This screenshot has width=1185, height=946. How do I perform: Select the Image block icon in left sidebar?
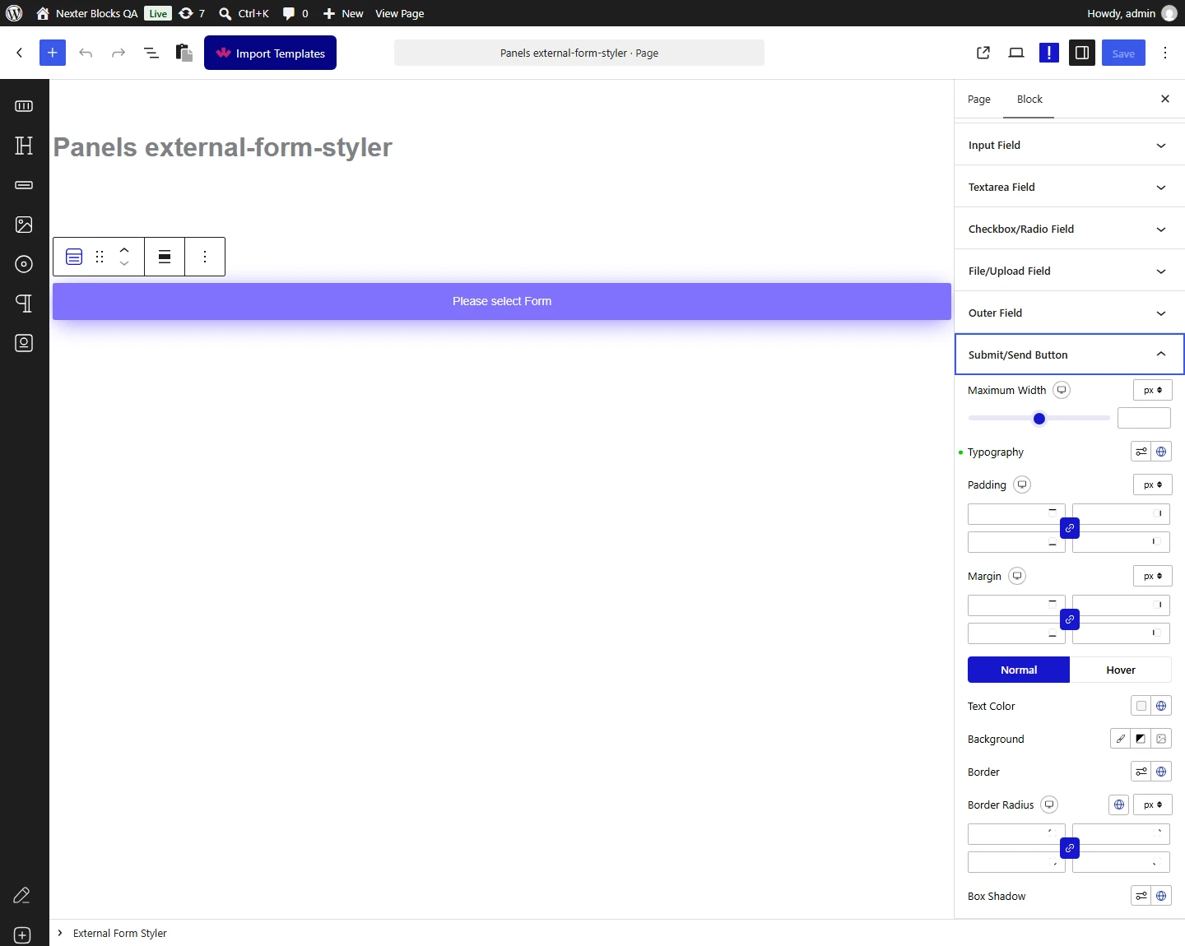pos(24,225)
